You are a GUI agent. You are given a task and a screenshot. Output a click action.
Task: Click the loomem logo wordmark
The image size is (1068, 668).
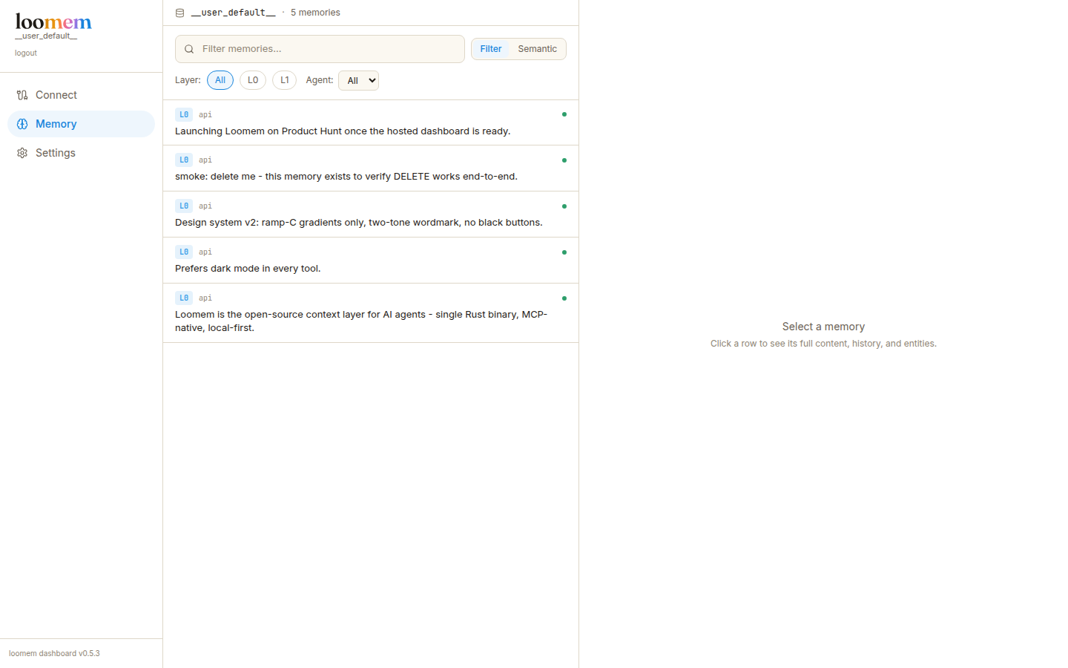point(53,22)
